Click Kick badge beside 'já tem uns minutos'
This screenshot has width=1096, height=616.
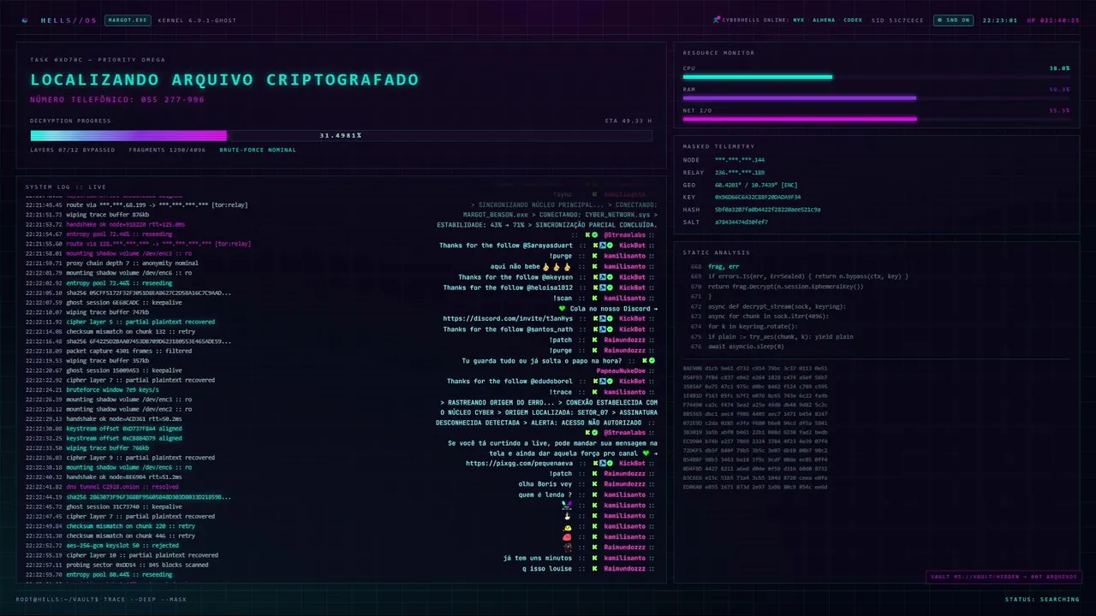[593, 558]
